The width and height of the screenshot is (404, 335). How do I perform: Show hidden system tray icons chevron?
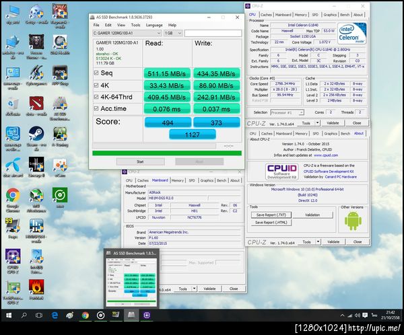click(342, 315)
